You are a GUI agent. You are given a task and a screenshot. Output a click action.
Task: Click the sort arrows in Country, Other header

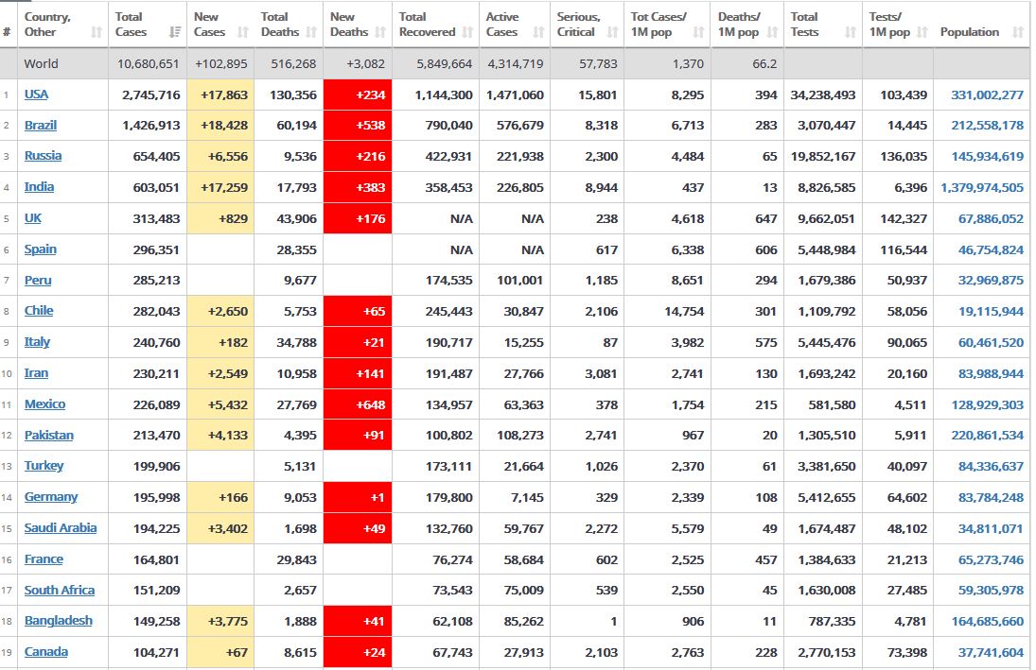97,32
